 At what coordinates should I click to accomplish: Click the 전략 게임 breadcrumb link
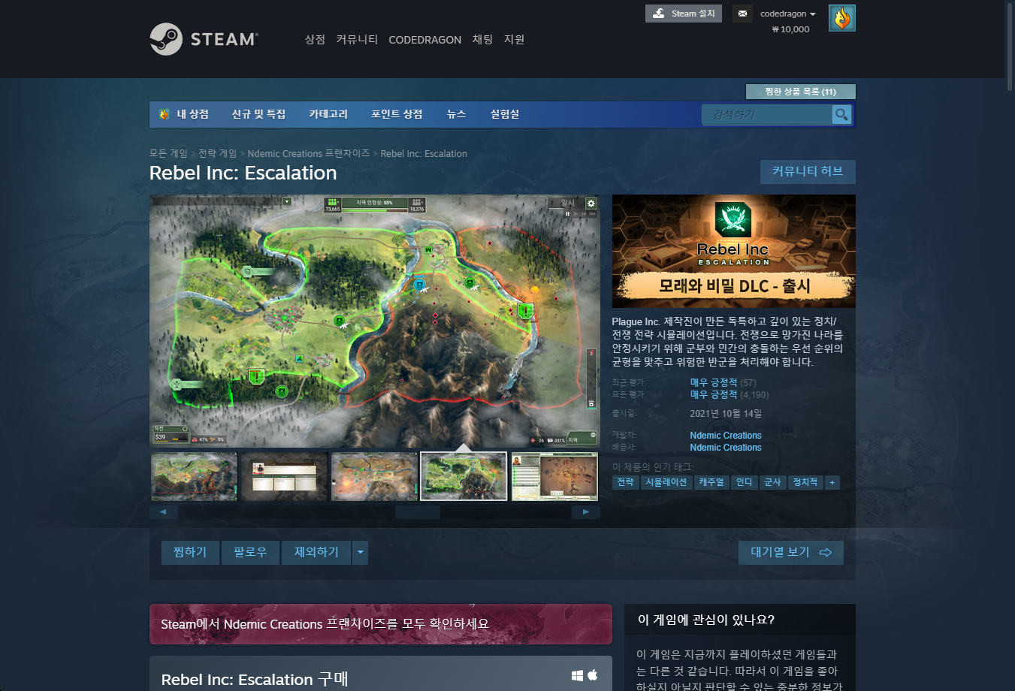pyautogui.click(x=217, y=153)
